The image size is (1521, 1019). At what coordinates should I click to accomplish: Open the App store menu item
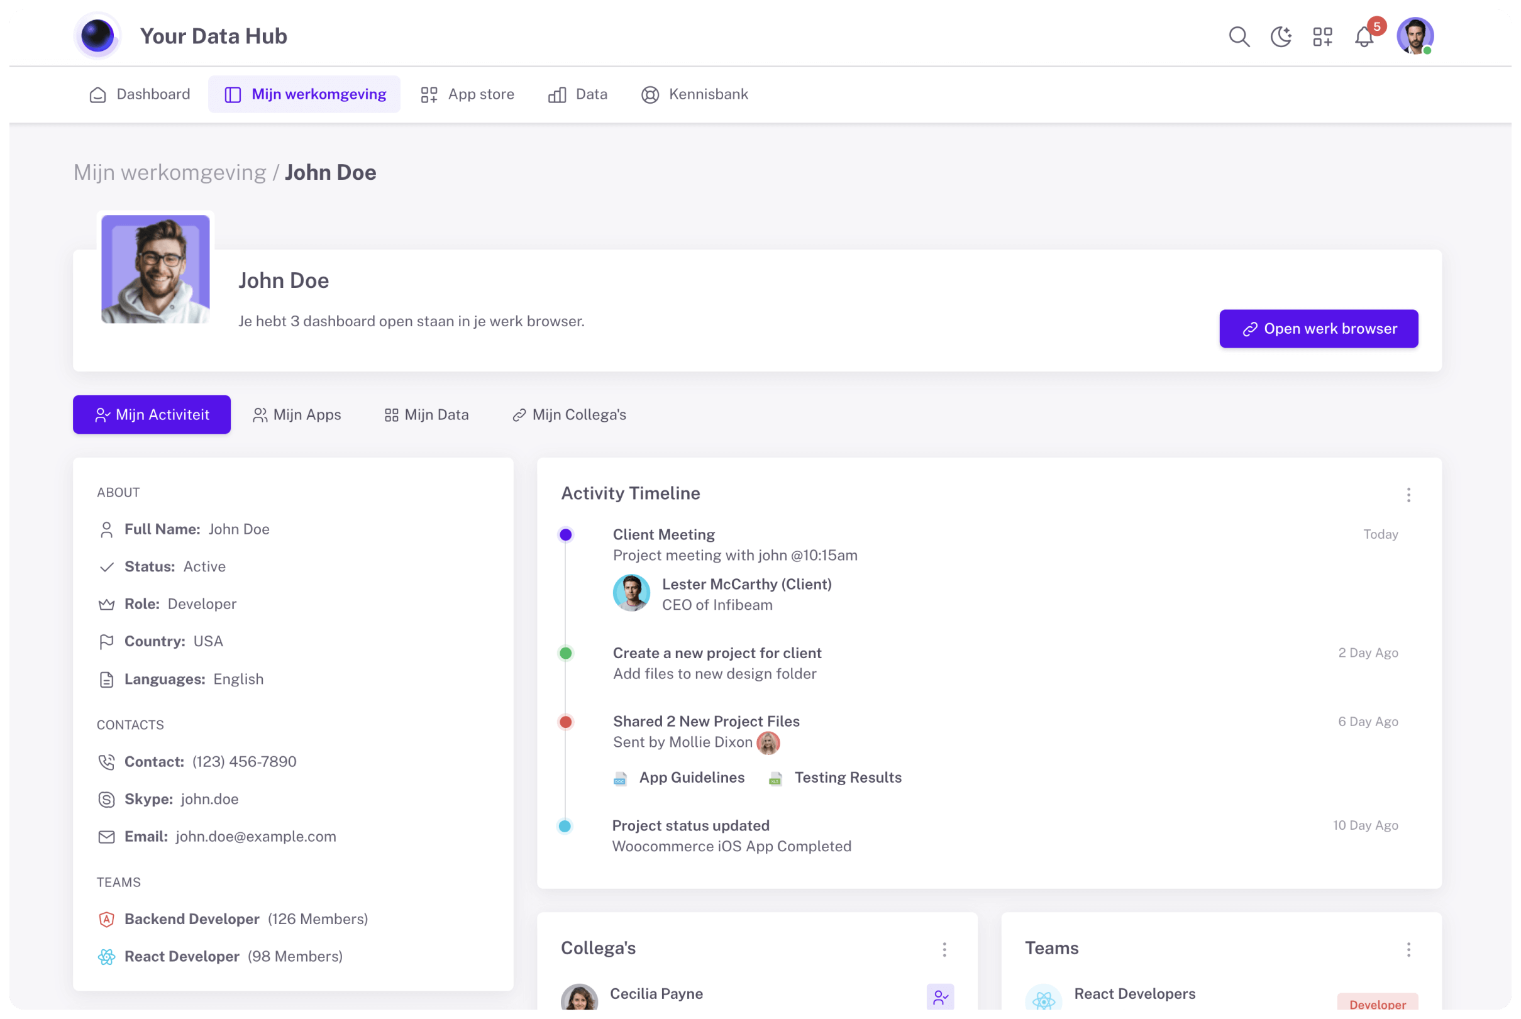click(467, 94)
